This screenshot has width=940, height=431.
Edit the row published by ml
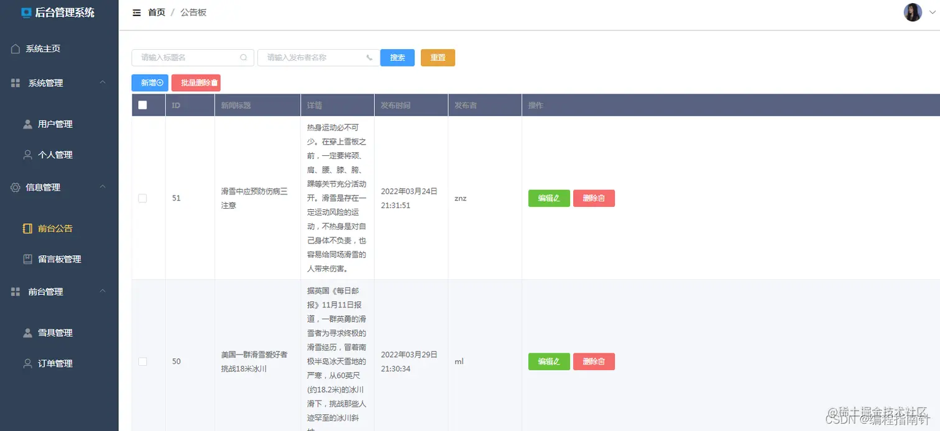point(549,361)
